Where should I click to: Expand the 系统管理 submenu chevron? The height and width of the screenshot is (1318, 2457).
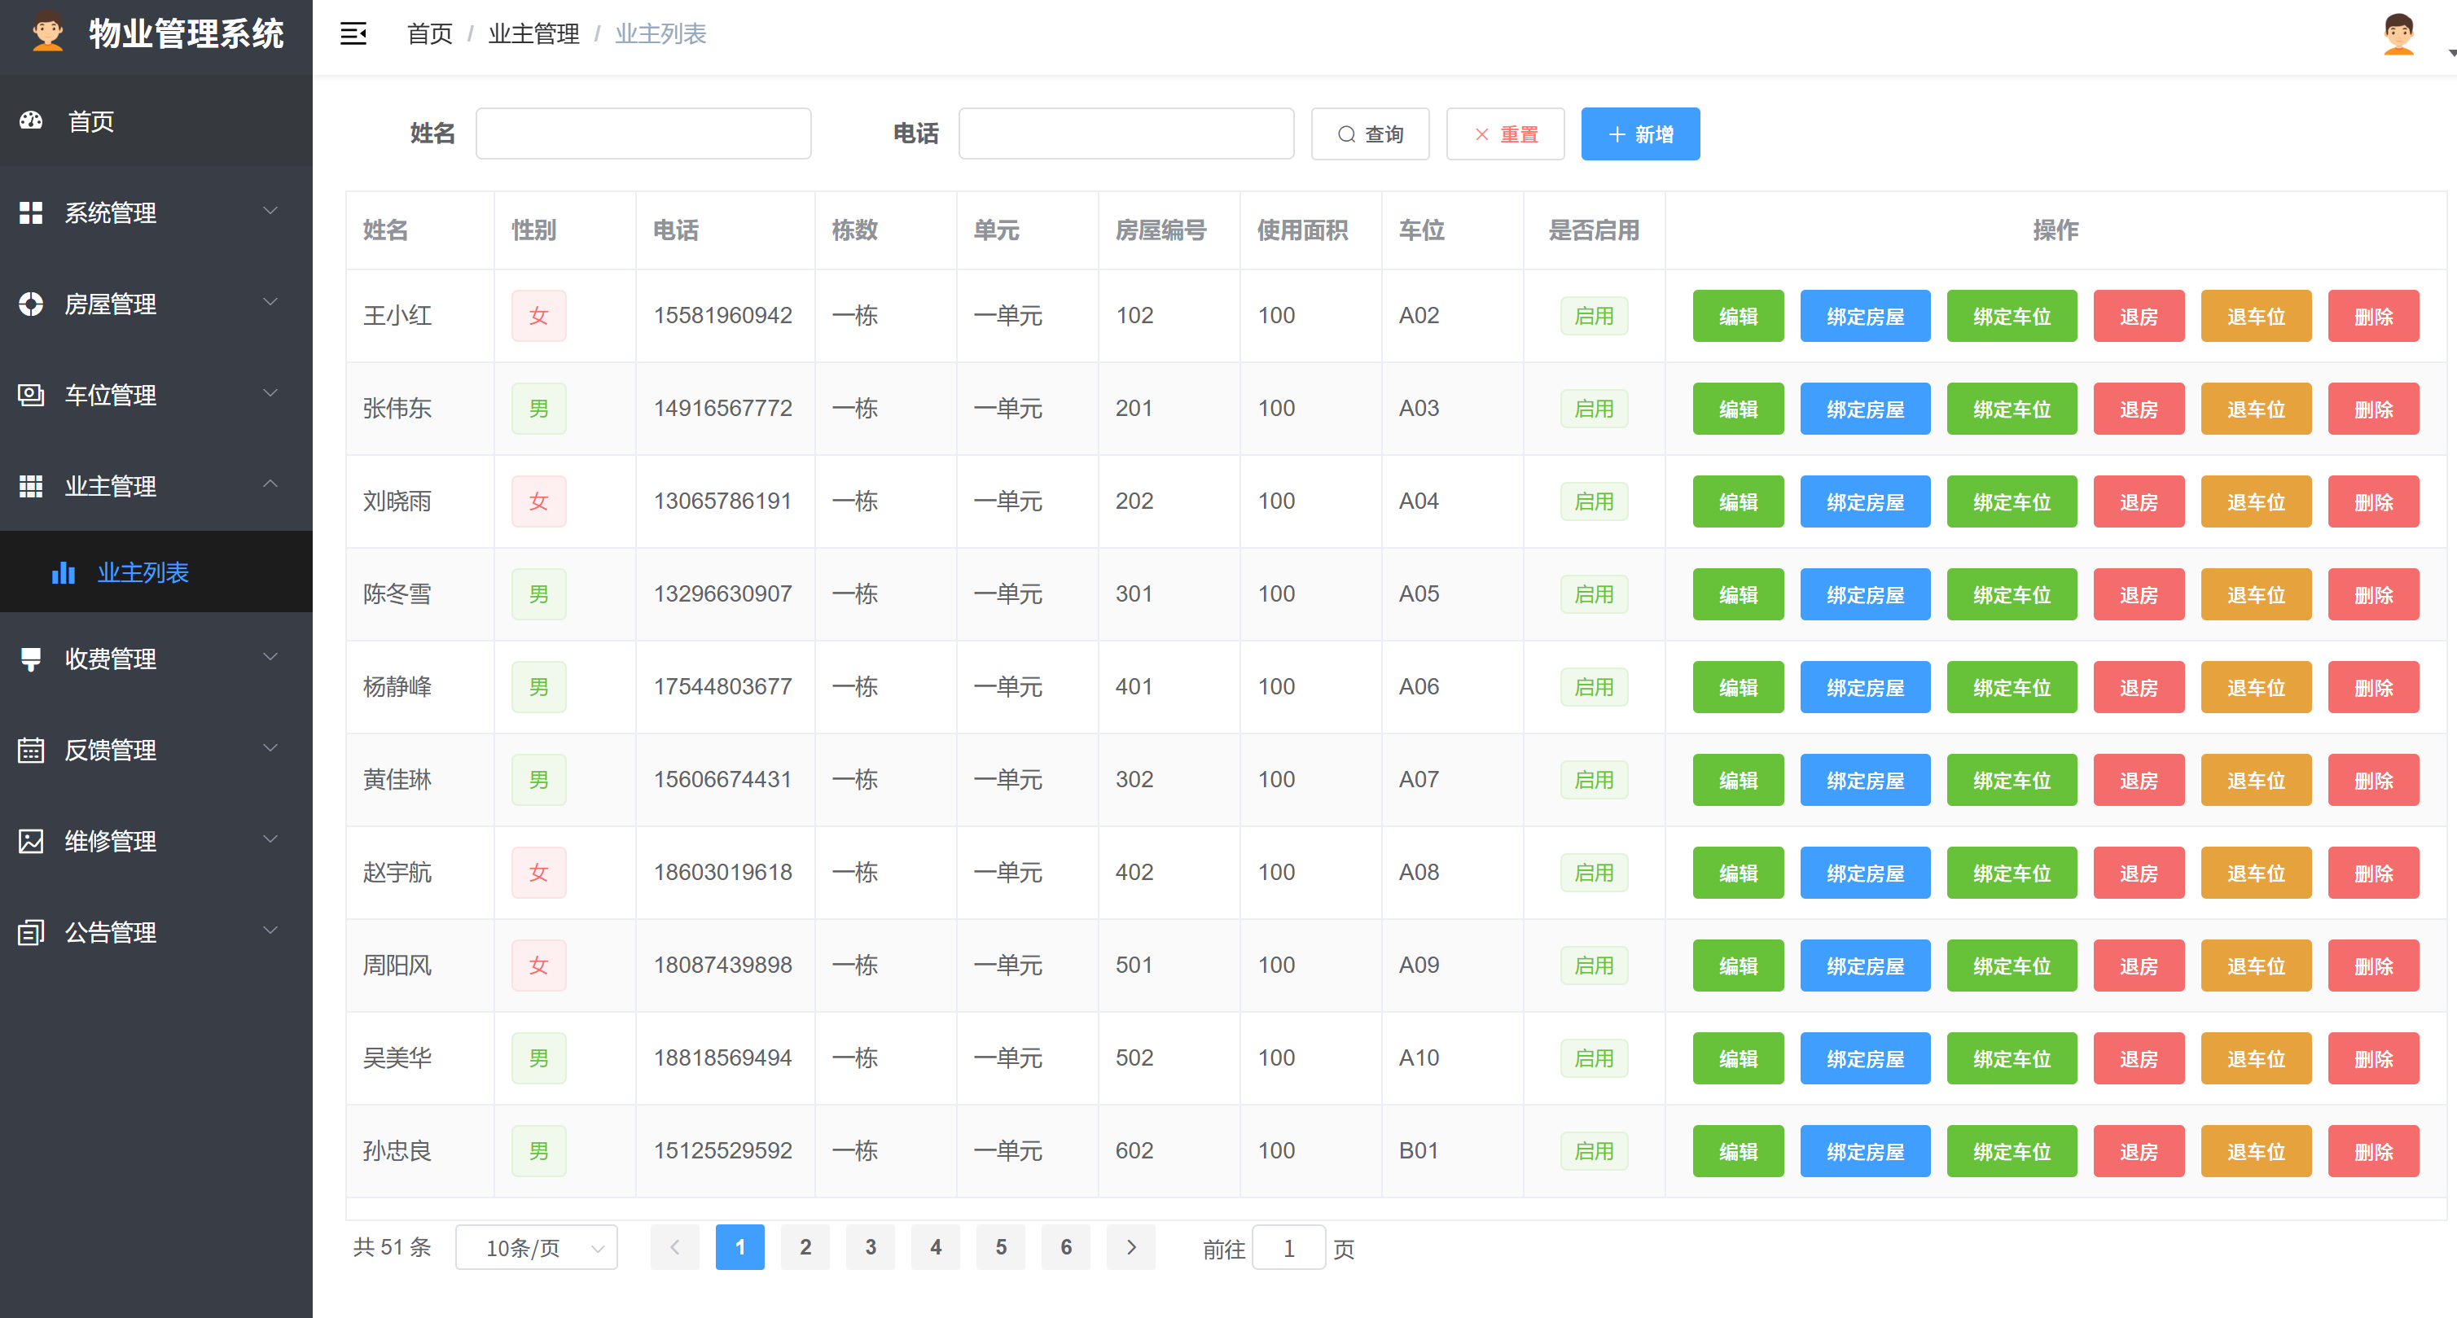click(271, 211)
